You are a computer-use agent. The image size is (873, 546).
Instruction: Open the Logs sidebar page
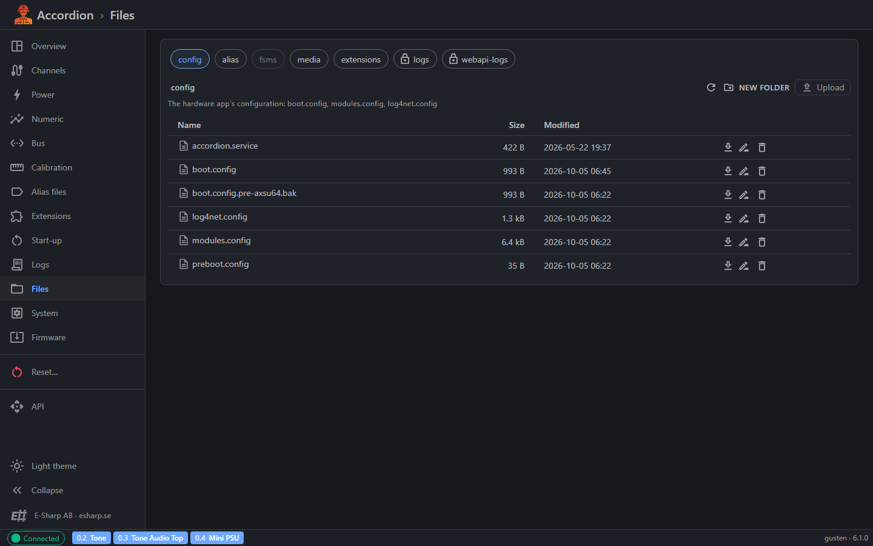[73, 265]
